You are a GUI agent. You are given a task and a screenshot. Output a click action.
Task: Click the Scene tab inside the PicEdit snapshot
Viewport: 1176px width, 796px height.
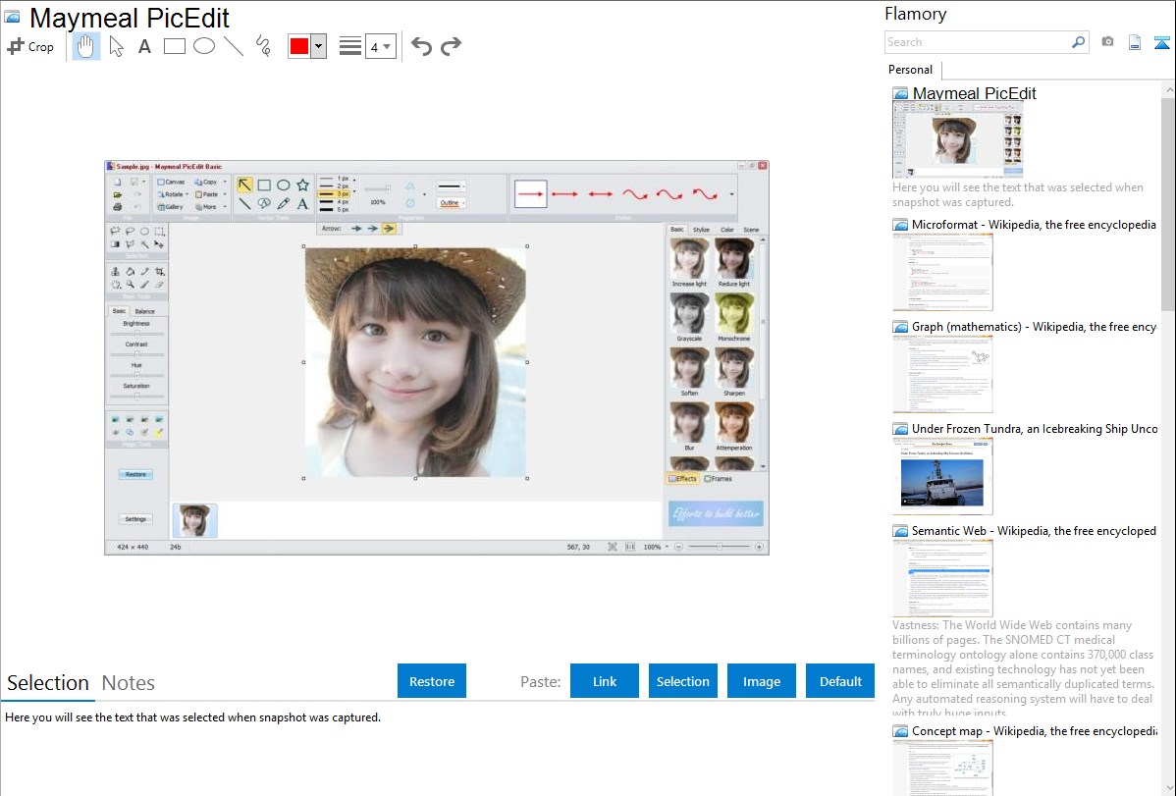[751, 230]
